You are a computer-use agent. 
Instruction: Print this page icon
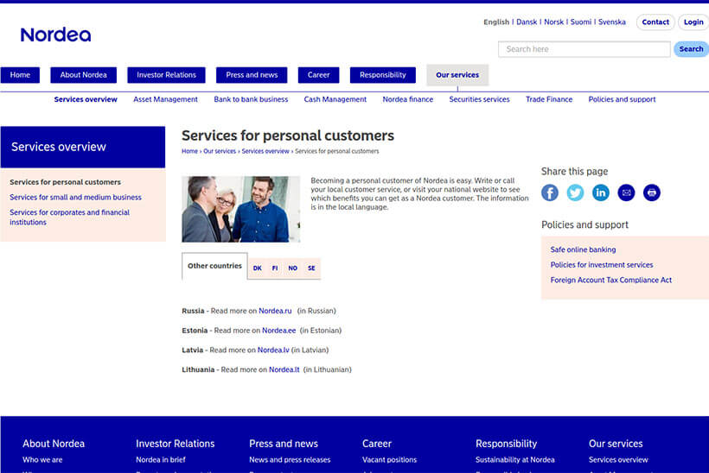pos(652,192)
